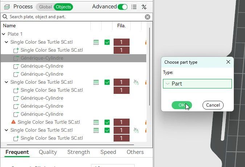Click the negative part icon of highlighted Générique-Cylindre
The width and height of the screenshot is (245, 167).
click(16, 58)
